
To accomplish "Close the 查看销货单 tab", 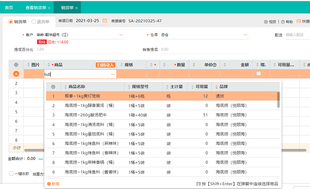I will [x=49, y=8].
